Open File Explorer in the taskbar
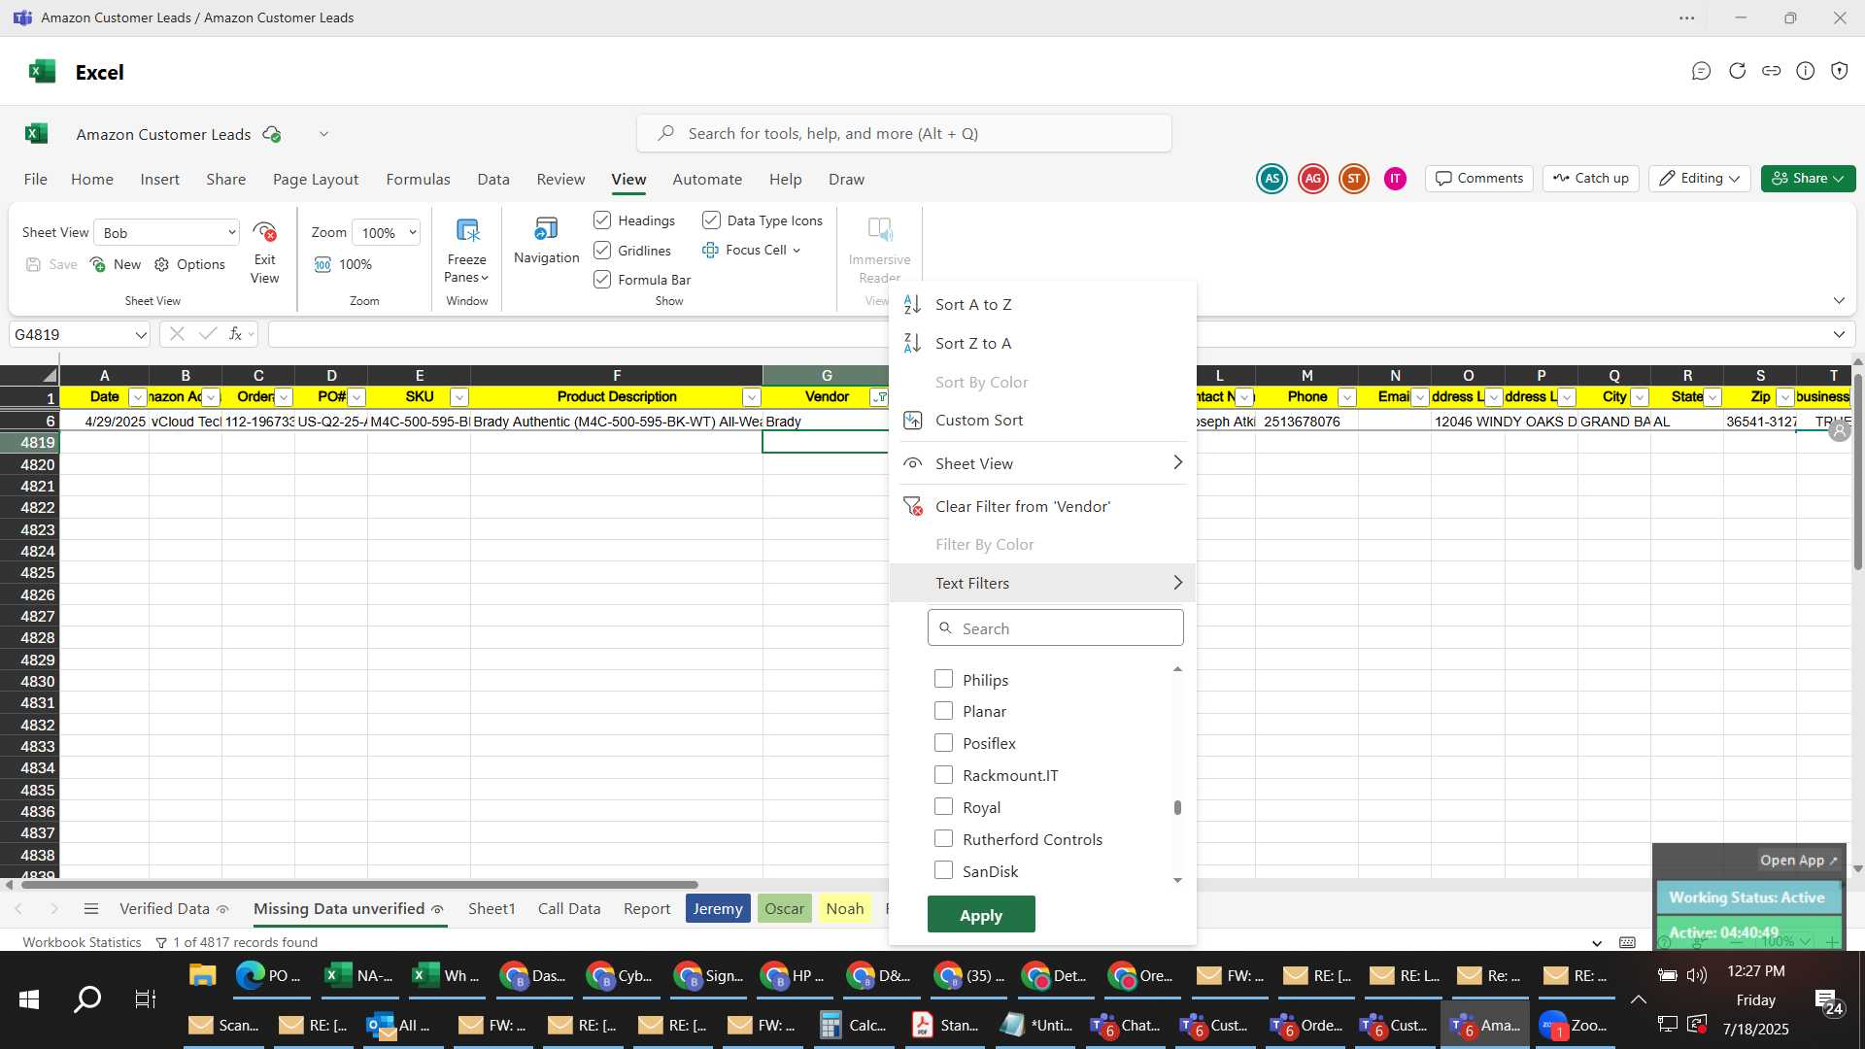 tap(202, 975)
